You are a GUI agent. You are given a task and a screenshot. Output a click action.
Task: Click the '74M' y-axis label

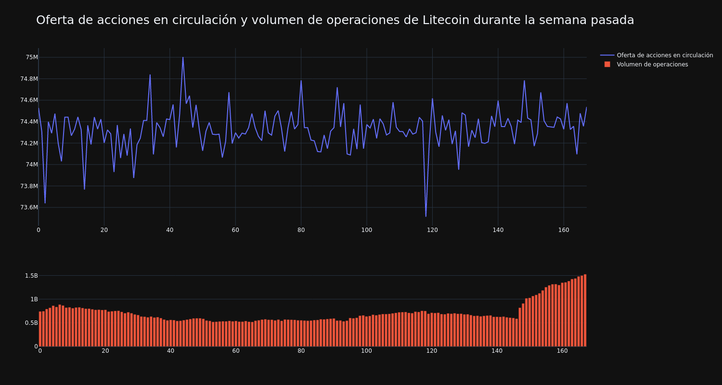32,165
